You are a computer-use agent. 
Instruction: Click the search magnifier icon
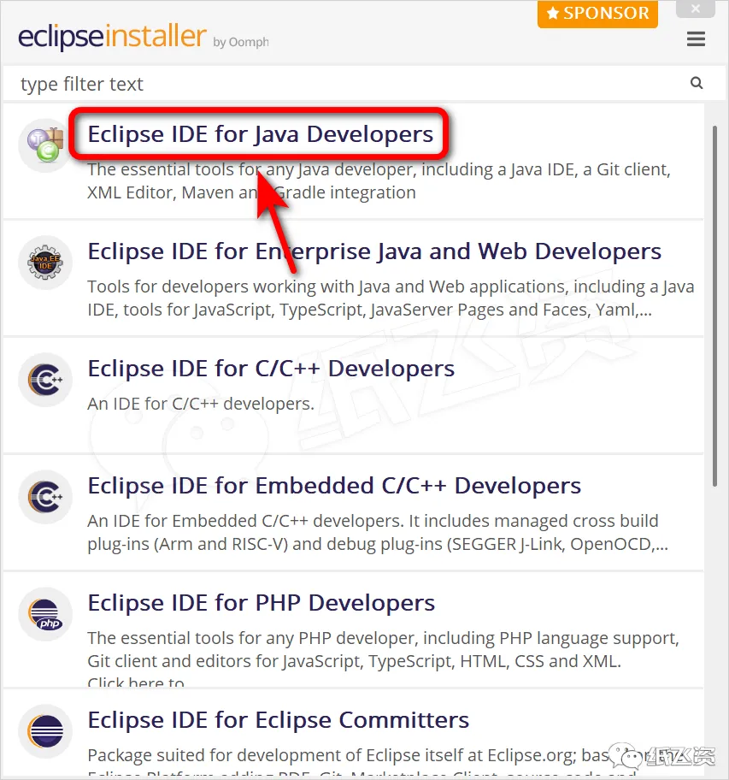tap(697, 83)
